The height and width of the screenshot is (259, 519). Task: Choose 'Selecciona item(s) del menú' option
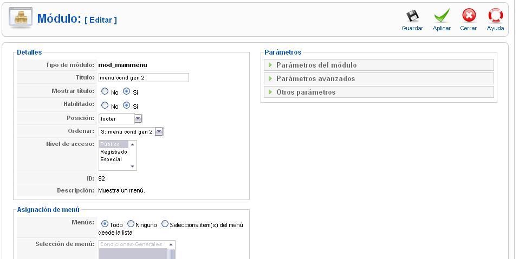(x=165, y=224)
